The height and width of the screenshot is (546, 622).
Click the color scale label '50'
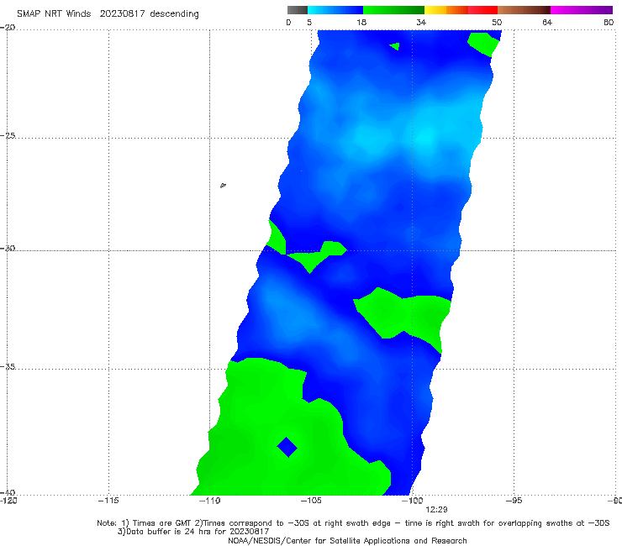point(497,22)
